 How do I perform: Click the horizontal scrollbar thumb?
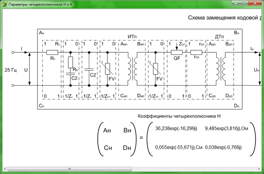[x=69, y=169]
